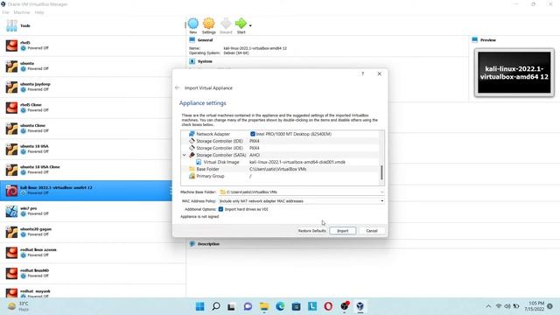Click the Description section header
The height and width of the screenshot is (315, 560).
point(208,244)
